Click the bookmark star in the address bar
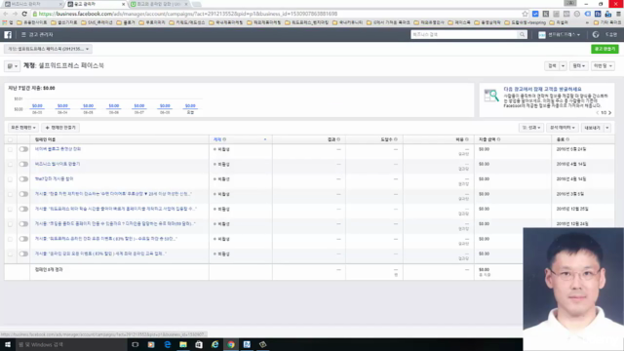This screenshot has height=351, width=624. 525,14
